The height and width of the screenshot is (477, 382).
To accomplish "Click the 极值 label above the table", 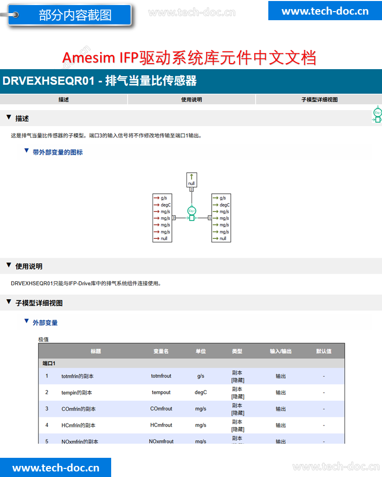I will (x=43, y=339).
